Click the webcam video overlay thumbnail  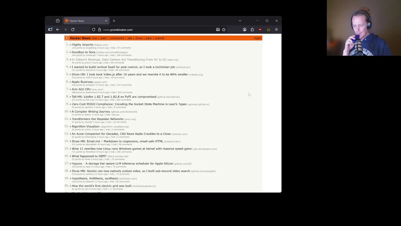pyautogui.click(x=364, y=28)
